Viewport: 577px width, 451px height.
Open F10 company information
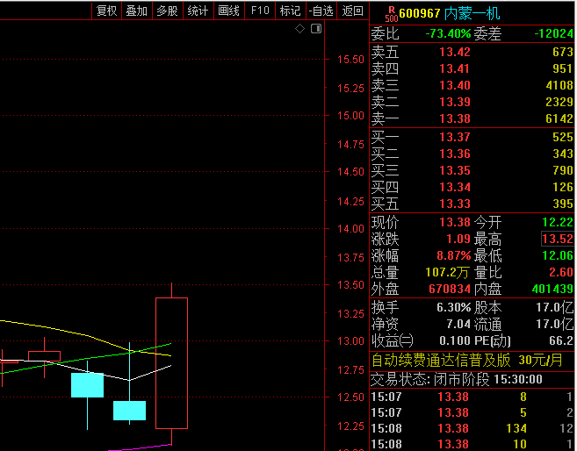point(260,11)
